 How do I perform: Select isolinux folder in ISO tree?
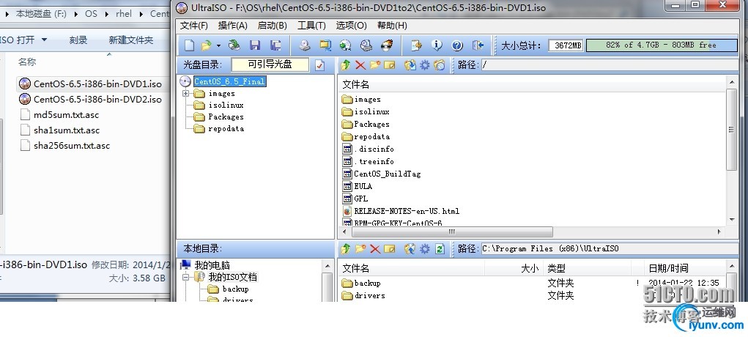[226, 105]
